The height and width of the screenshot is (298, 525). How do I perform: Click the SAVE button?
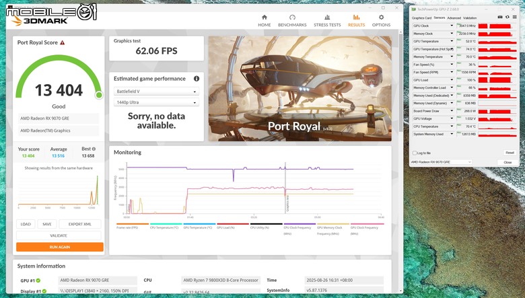(47, 224)
